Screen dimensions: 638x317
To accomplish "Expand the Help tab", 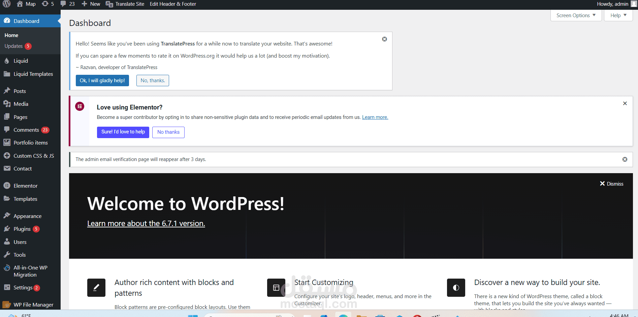I will tap(618, 15).
